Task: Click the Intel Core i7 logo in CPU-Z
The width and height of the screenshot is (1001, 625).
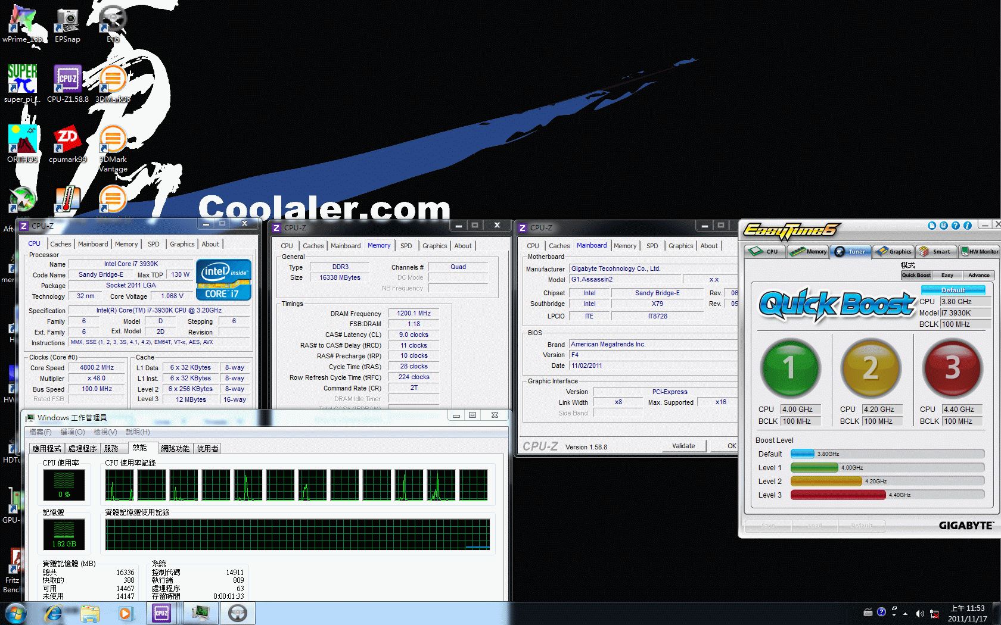Action: click(x=223, y=280)
